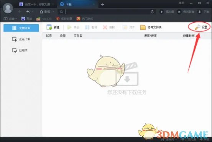This screenshot has width=212, height=142.
Task: Open 设置 settings with the wrench icon
Action: pos(201,27)
